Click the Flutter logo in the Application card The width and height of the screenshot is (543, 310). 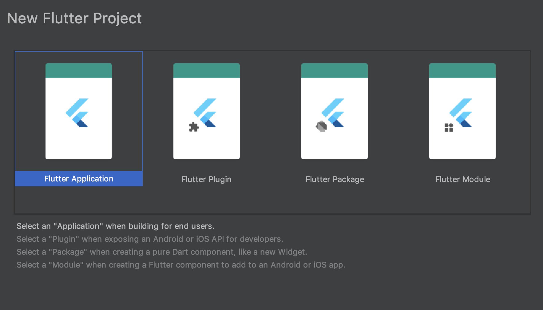(77, 113)
